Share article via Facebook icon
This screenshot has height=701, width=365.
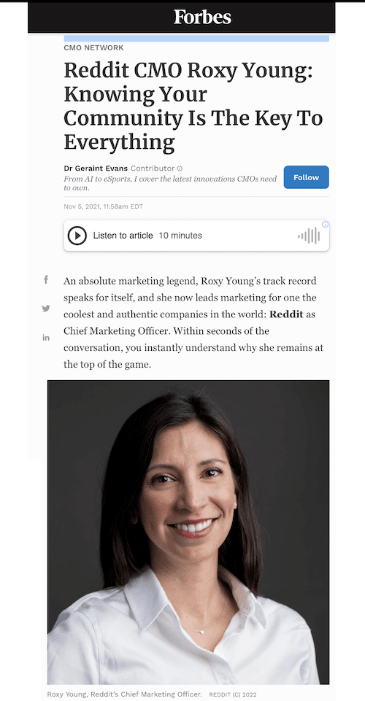[45, 280]
